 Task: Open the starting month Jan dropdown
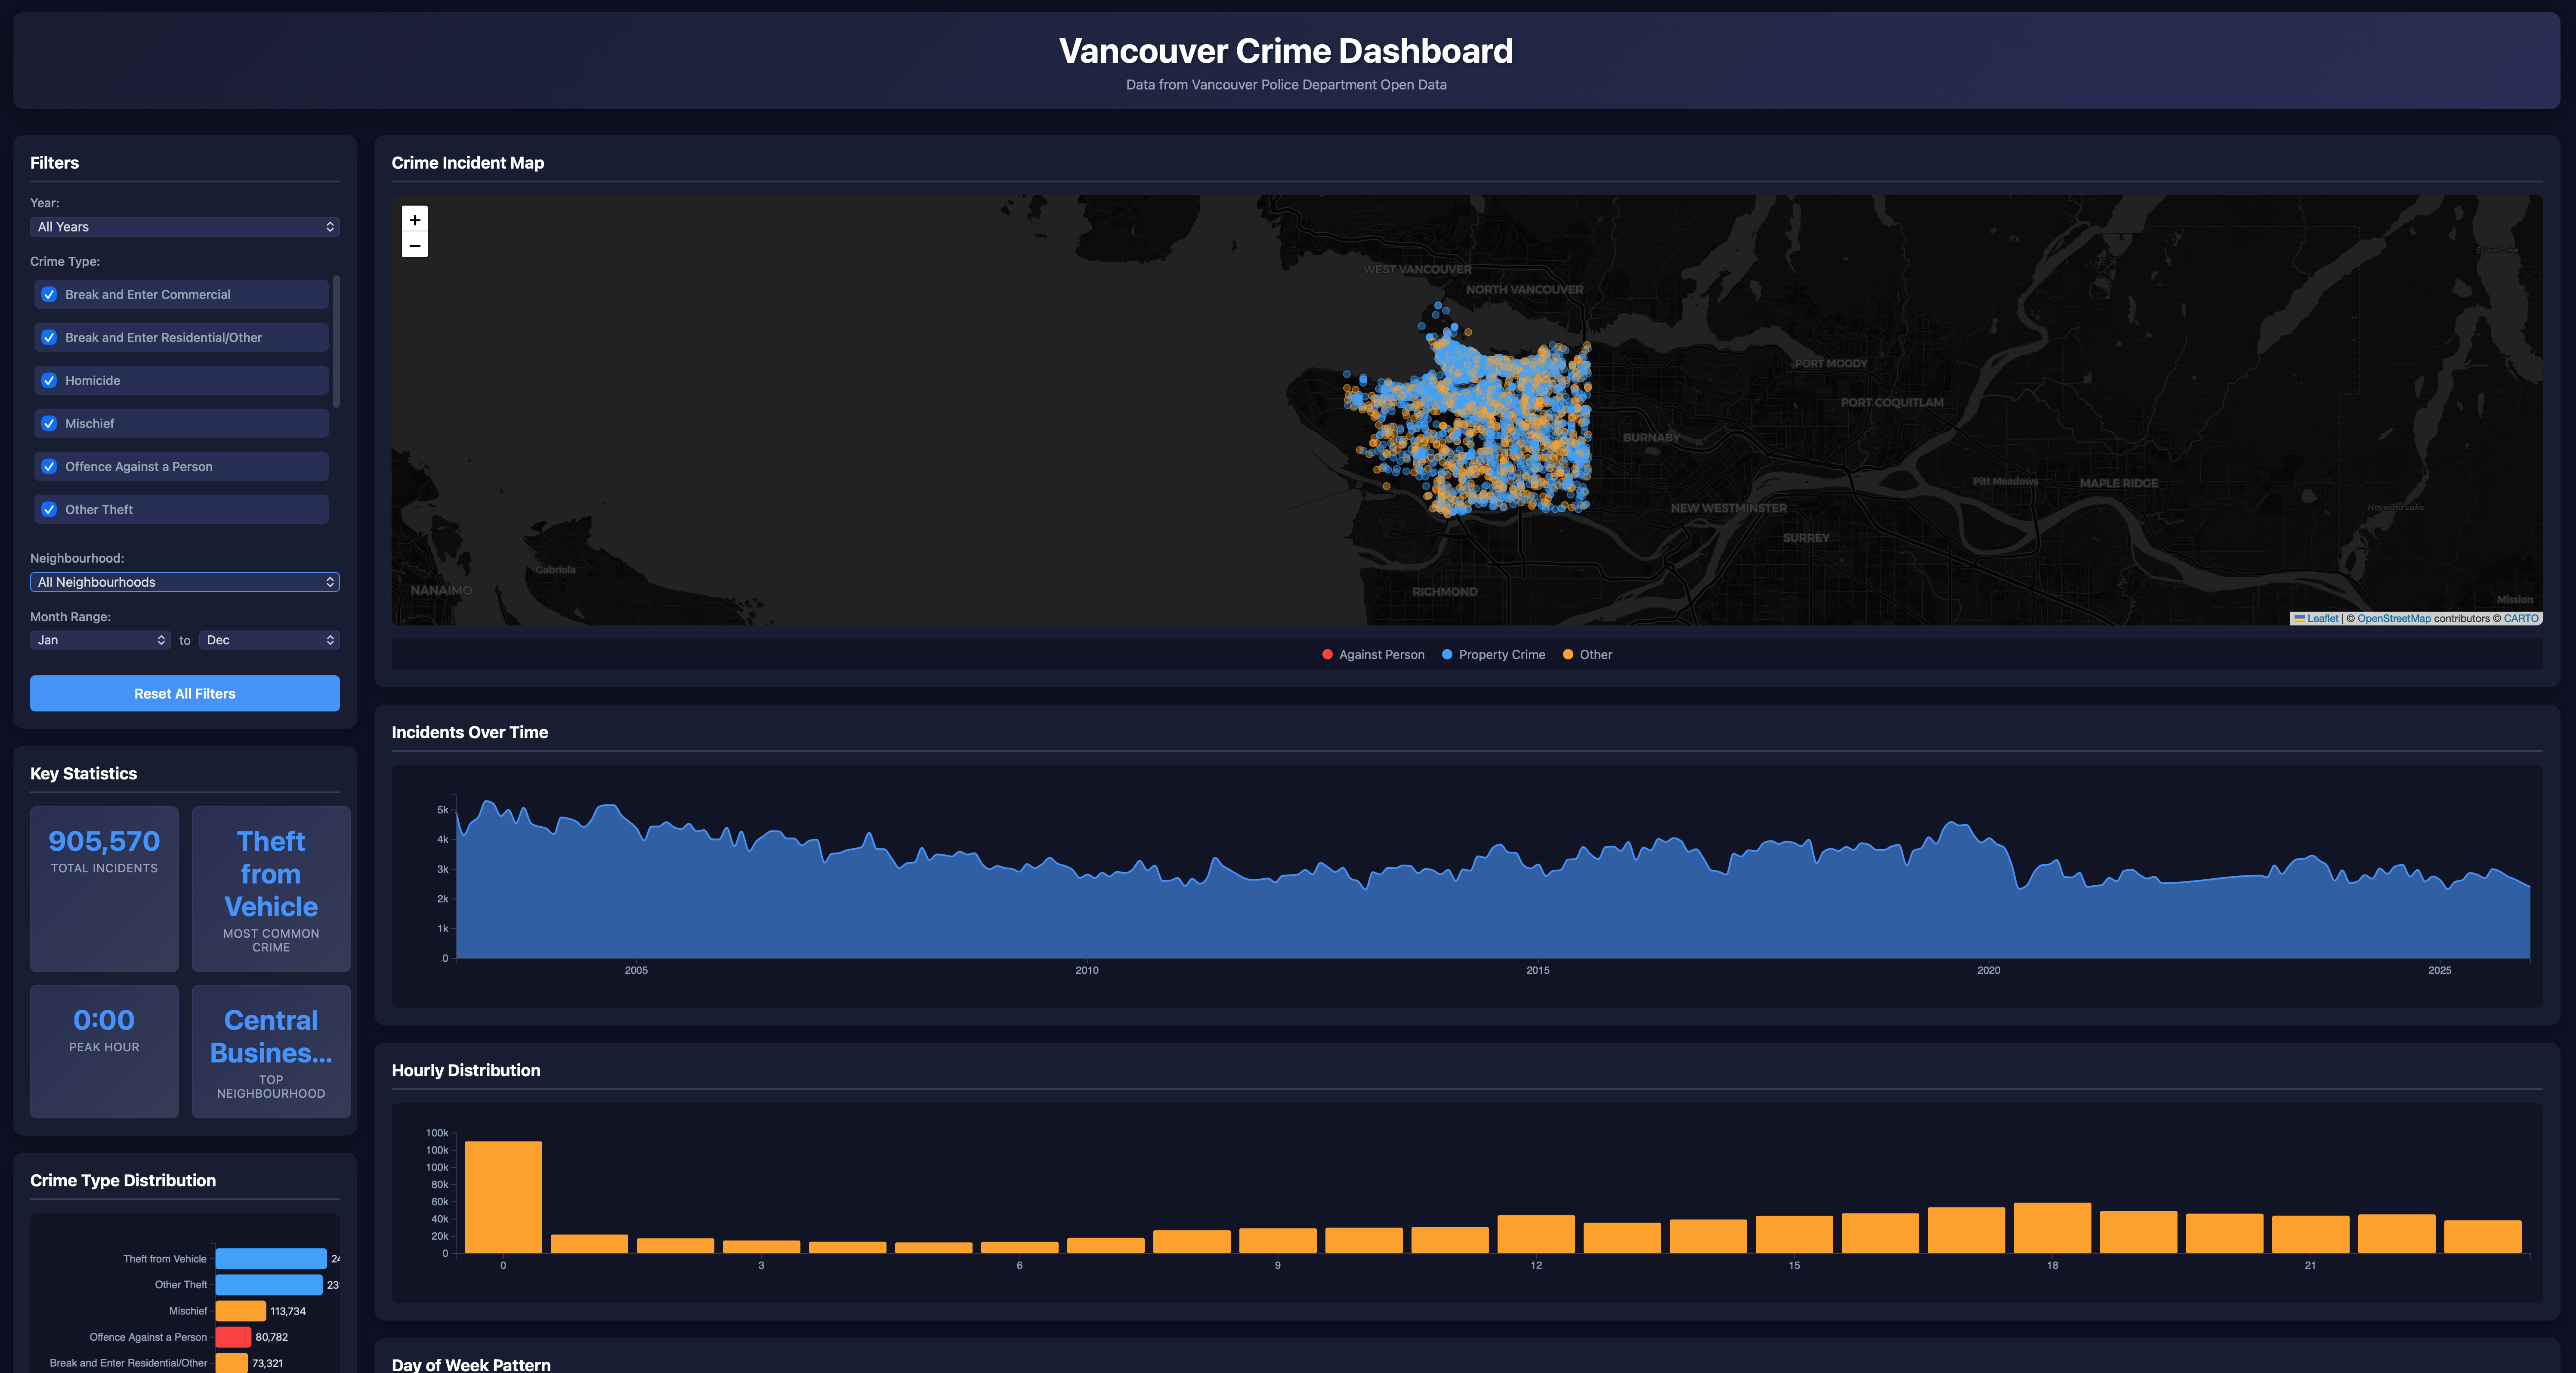click(99, 640)
